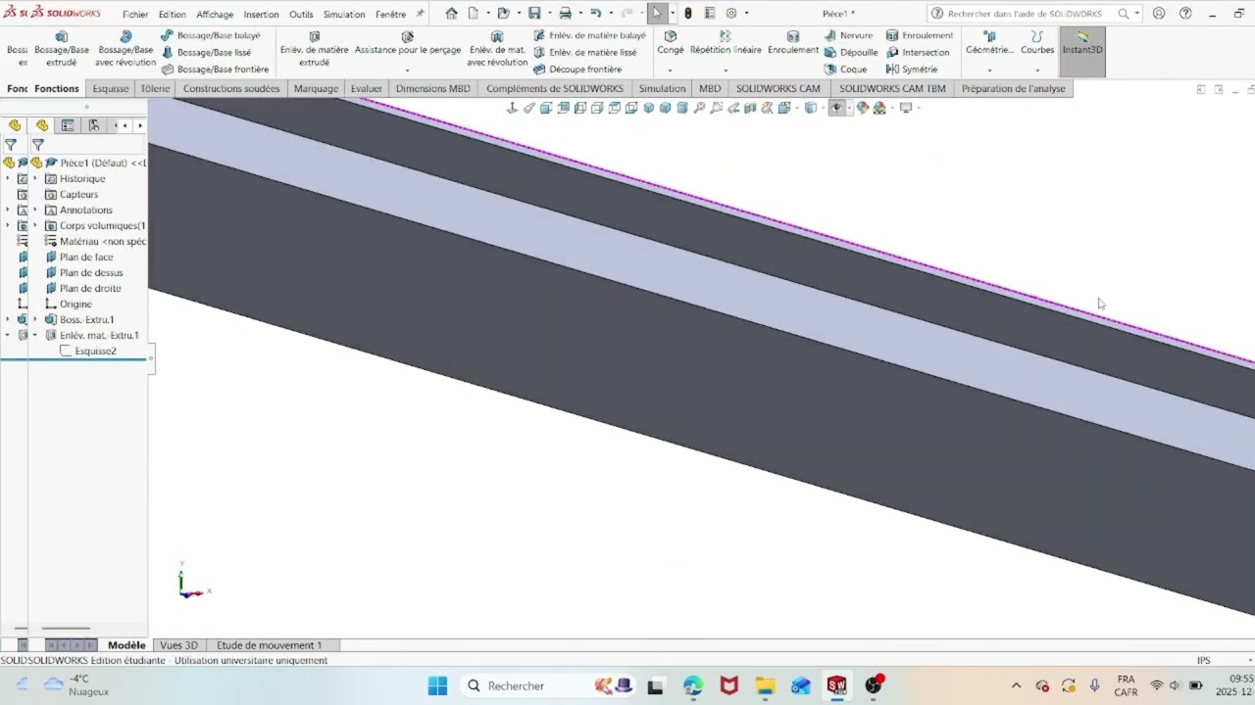Expand the Boss.-Extru.1 feature
The image size is (1255, 705).
click(35, 319)
